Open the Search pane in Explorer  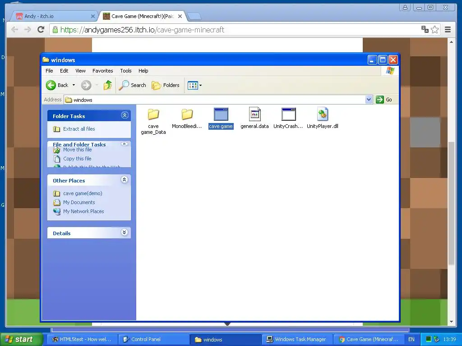coord(133,85)
